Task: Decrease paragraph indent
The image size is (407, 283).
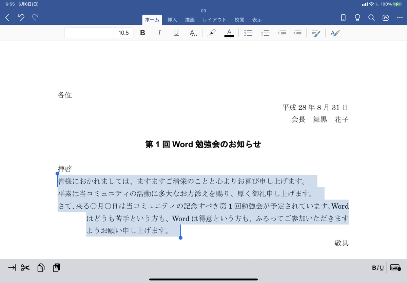Action: [x=282, y=33]
